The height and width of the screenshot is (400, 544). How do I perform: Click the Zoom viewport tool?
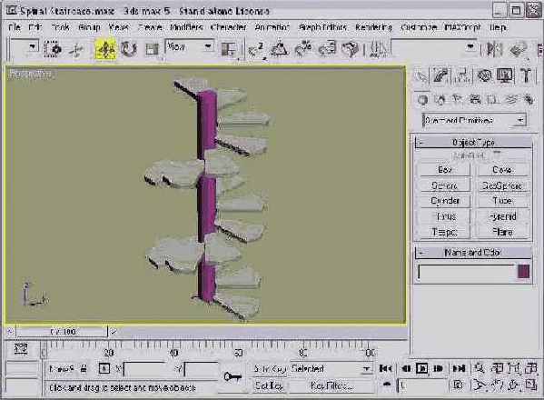(x=480, y=368)
